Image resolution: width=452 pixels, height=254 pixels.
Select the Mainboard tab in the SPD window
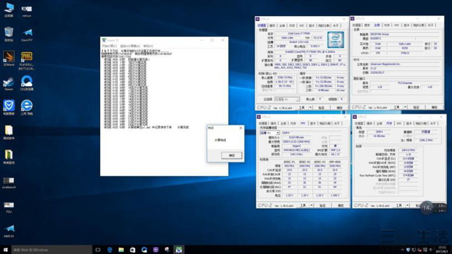283,124
